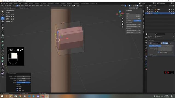The width and height of the screenshot is (175, 98).
Task: Click the Smoothness value field
Action: 24,78
